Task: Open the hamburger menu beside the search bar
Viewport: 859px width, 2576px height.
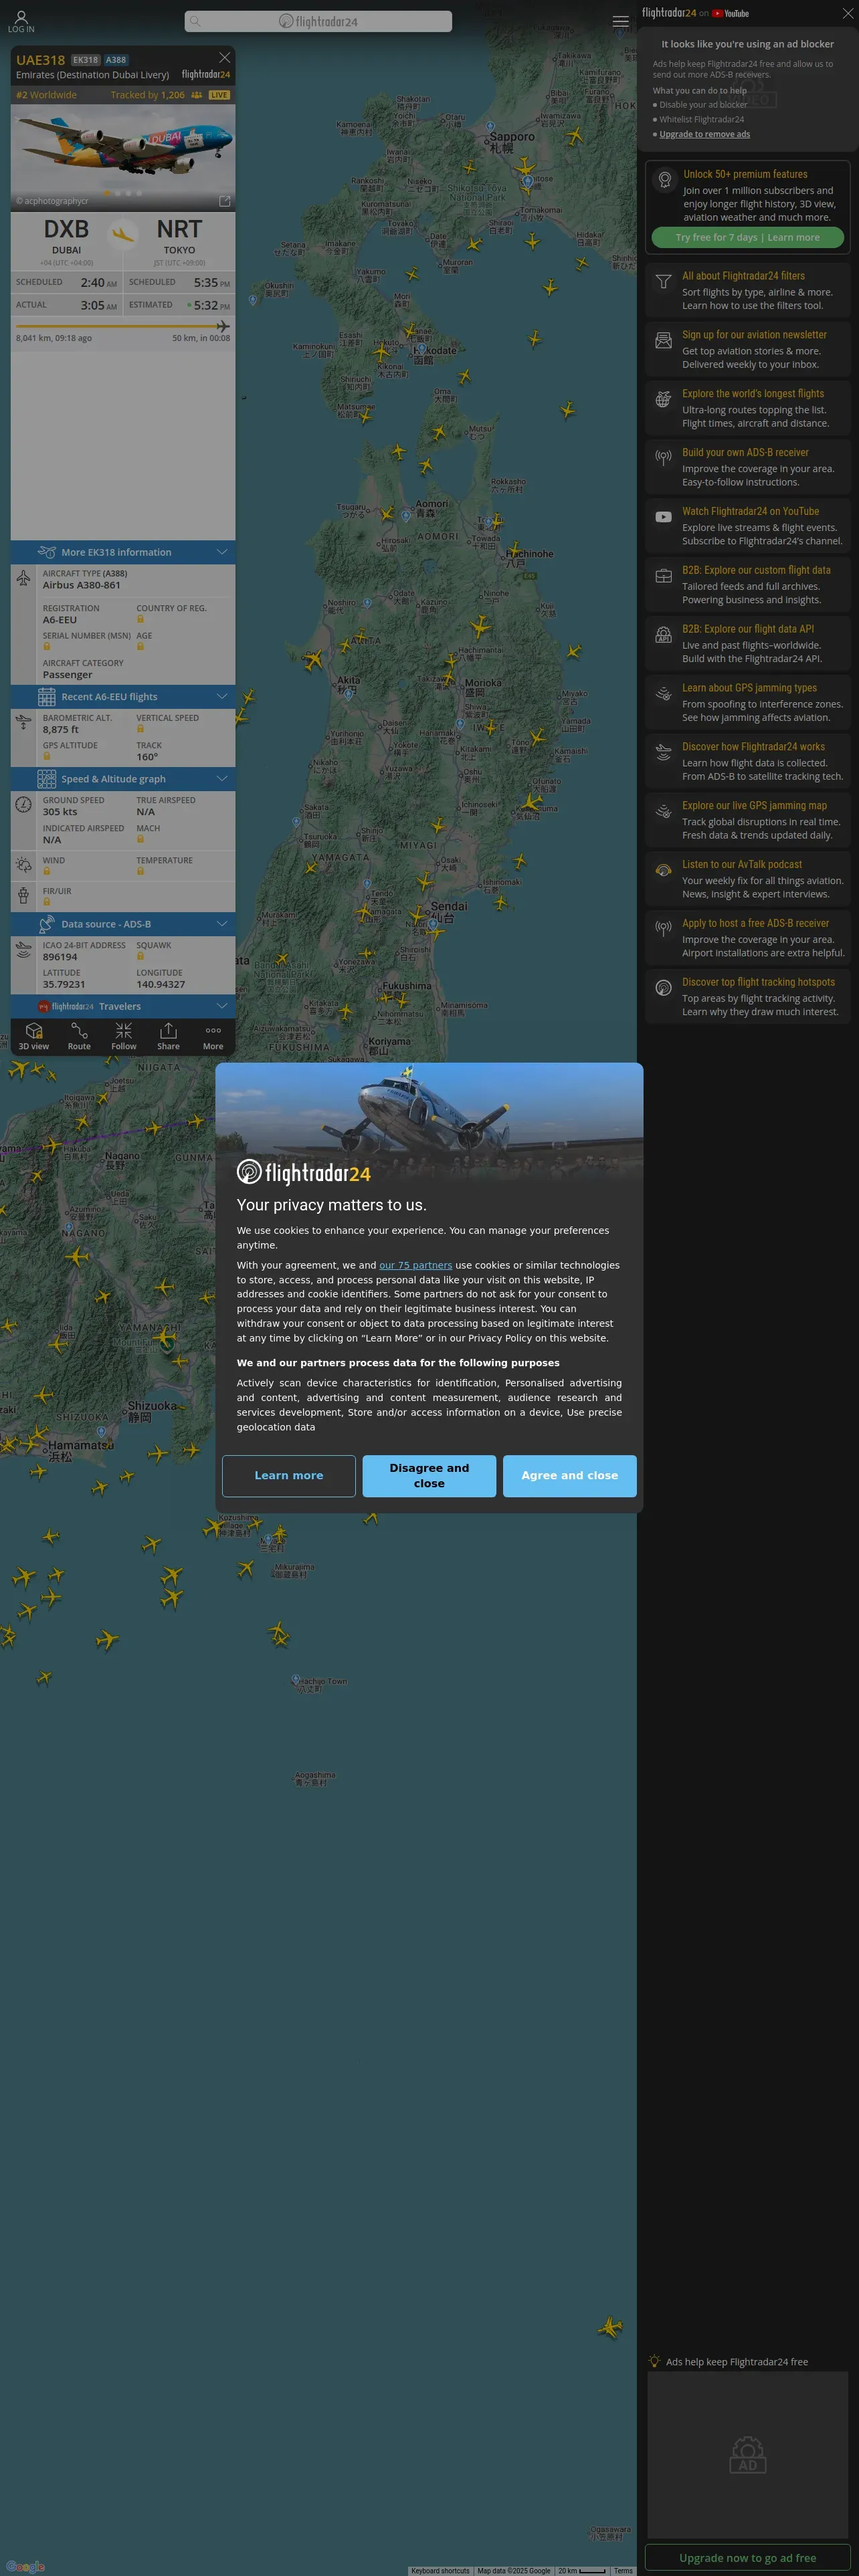Action: click(620, 21)
